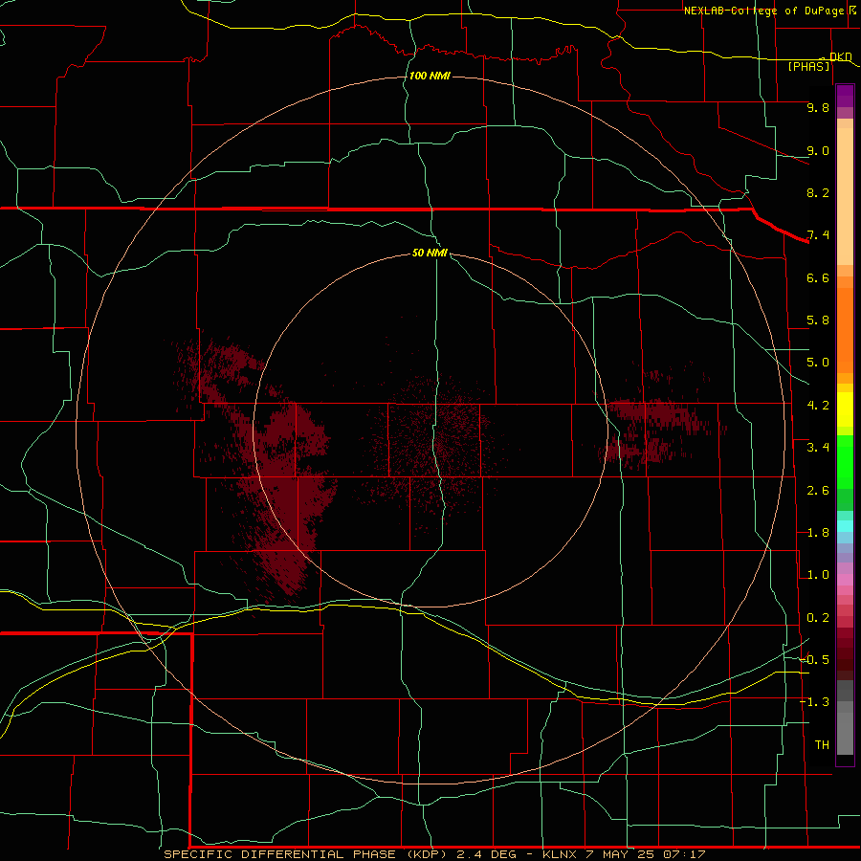Click the 4.2 scale value
Viewport: 861px width, 861px height.
click(818, 406)
